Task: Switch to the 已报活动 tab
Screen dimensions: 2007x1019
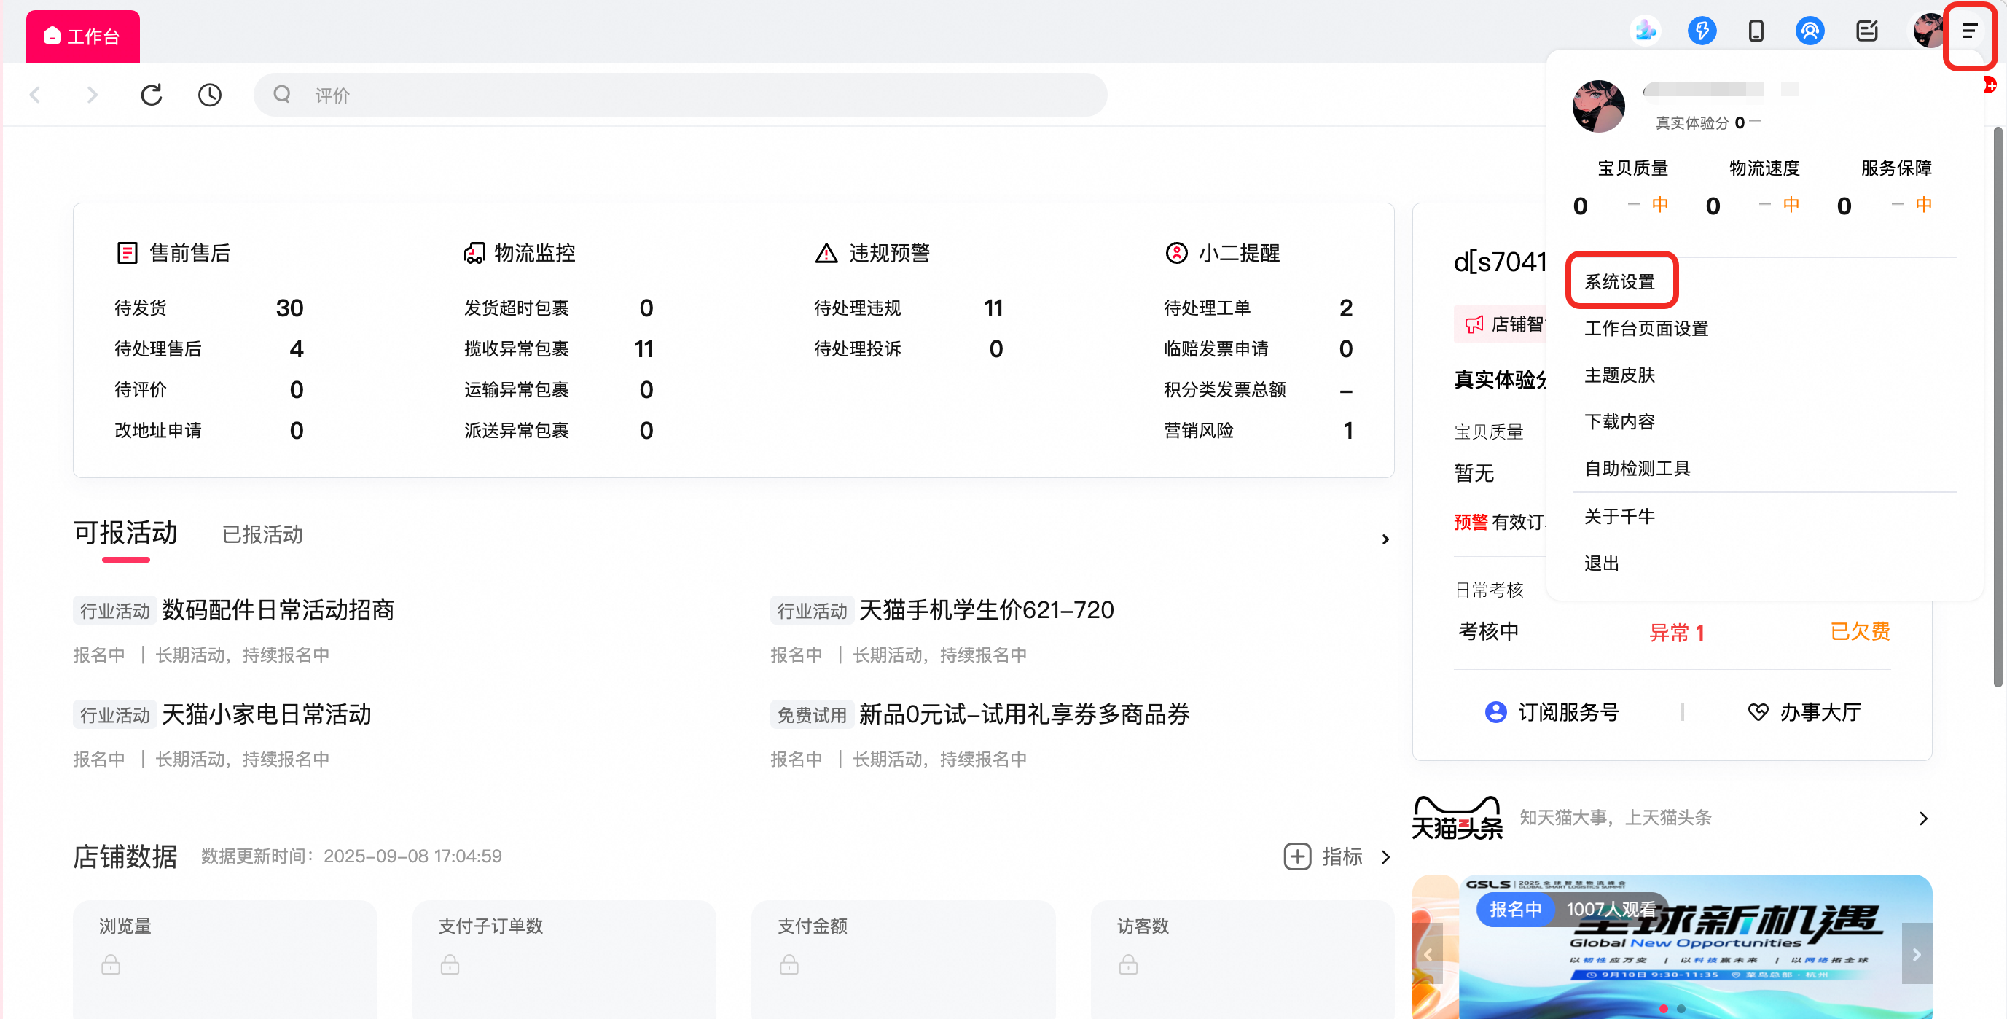Action: (262, 534)
